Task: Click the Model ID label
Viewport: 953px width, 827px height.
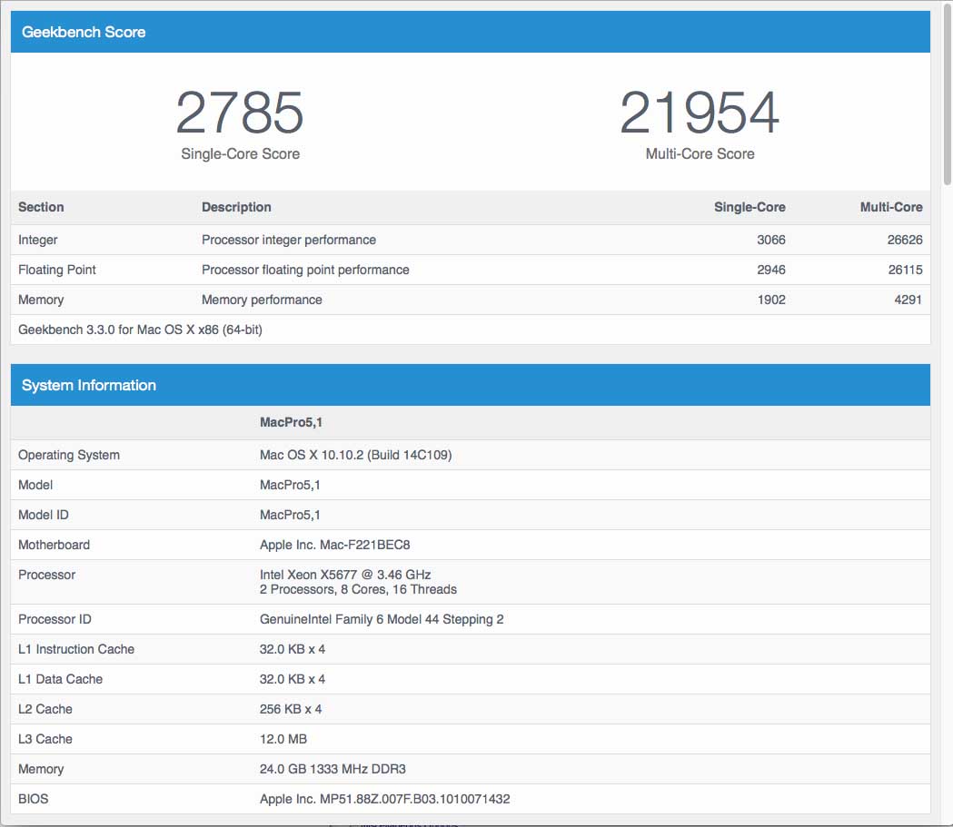Action: (x=43, y=515)
